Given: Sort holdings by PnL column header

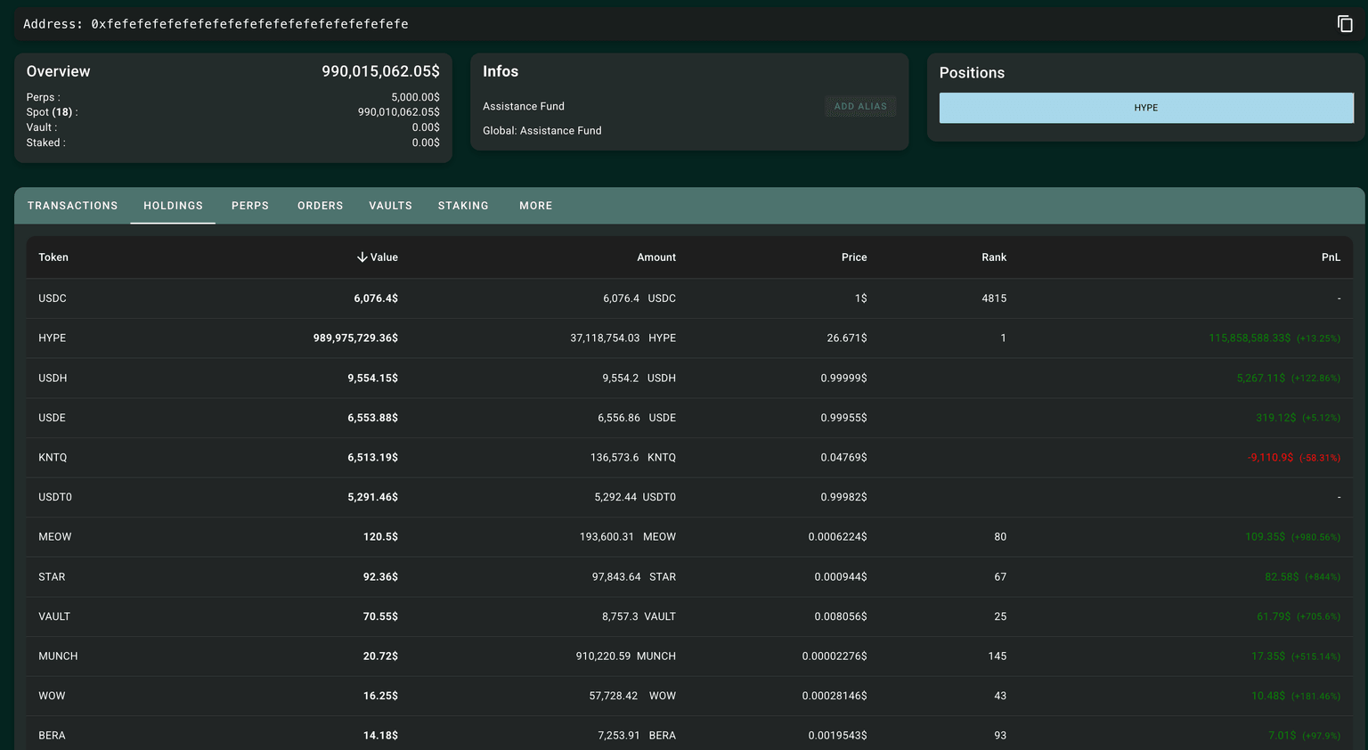Looking at the screenshot, I should pyautogui.click(x=1330, y=257).
